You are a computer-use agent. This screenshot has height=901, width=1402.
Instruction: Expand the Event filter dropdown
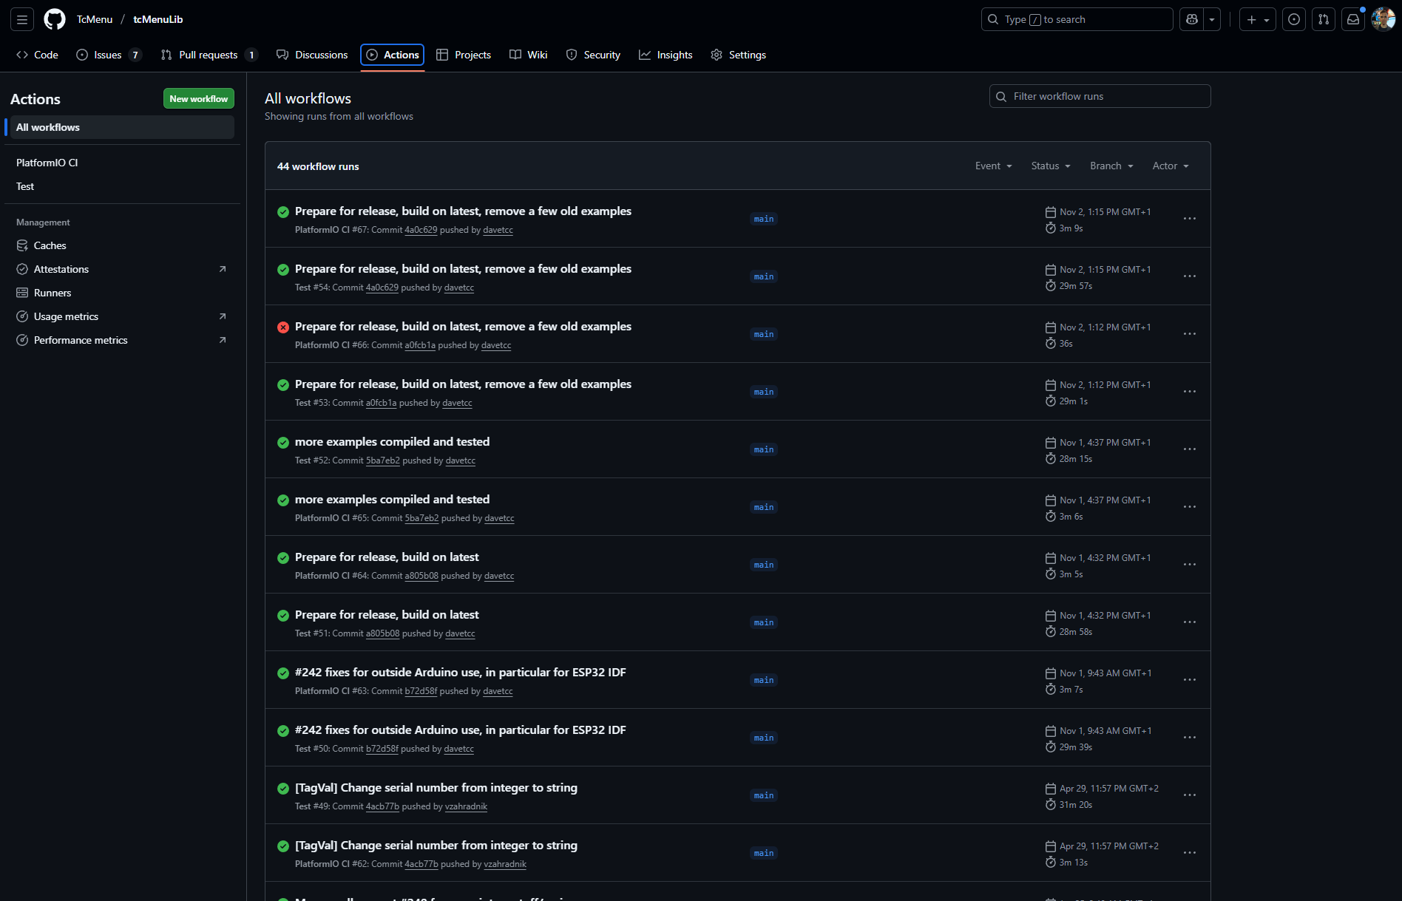pyautogui.click(x=993, y=166)
